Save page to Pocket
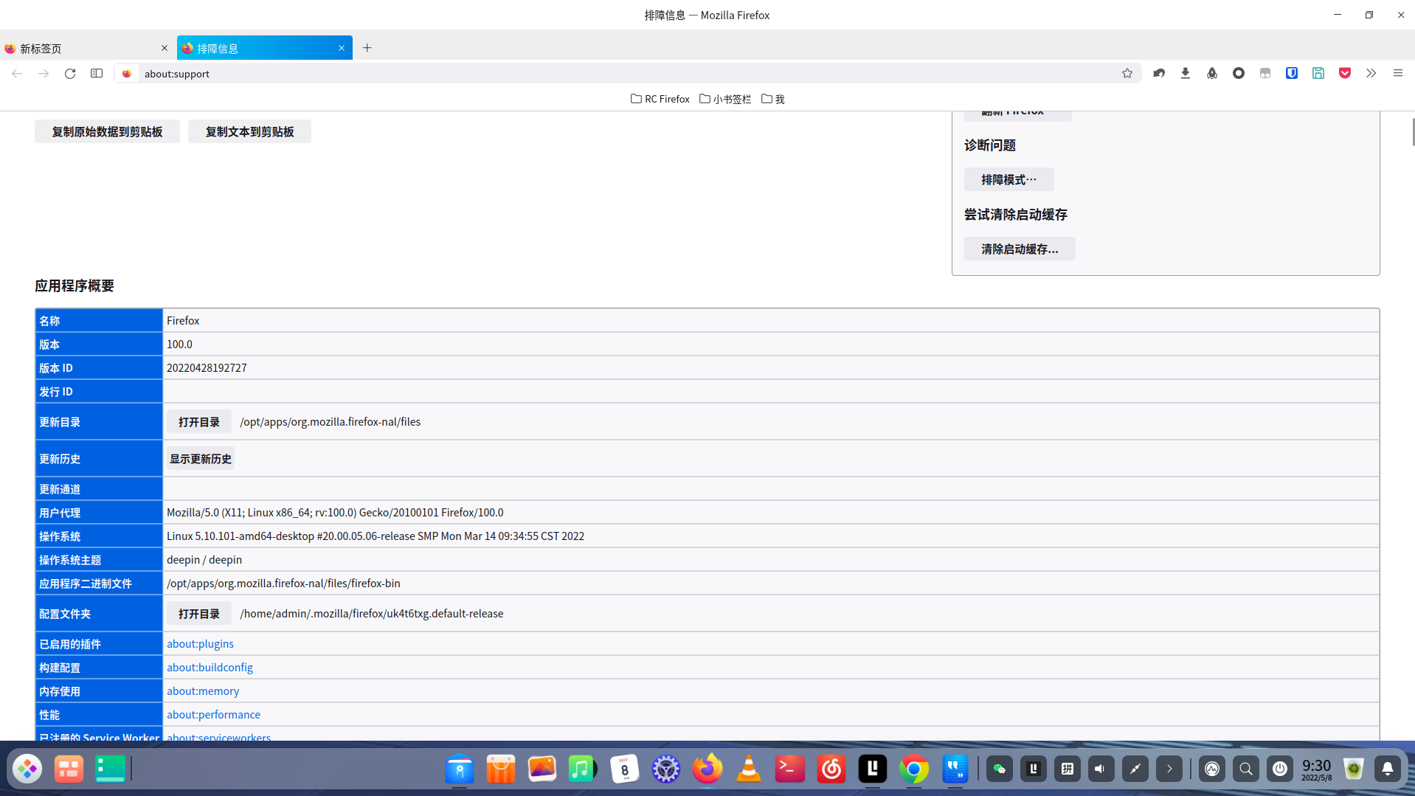The image size is (1415, 796). click(x=1345, y=73)
